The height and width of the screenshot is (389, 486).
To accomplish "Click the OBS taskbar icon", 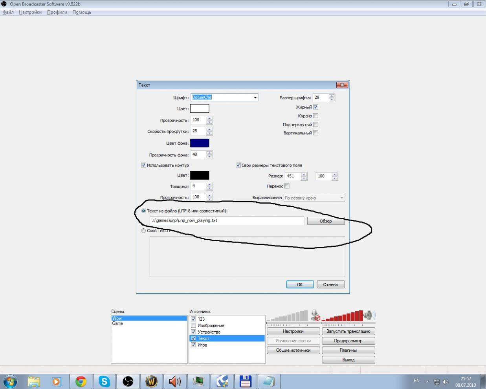I will tap(128, 381).
